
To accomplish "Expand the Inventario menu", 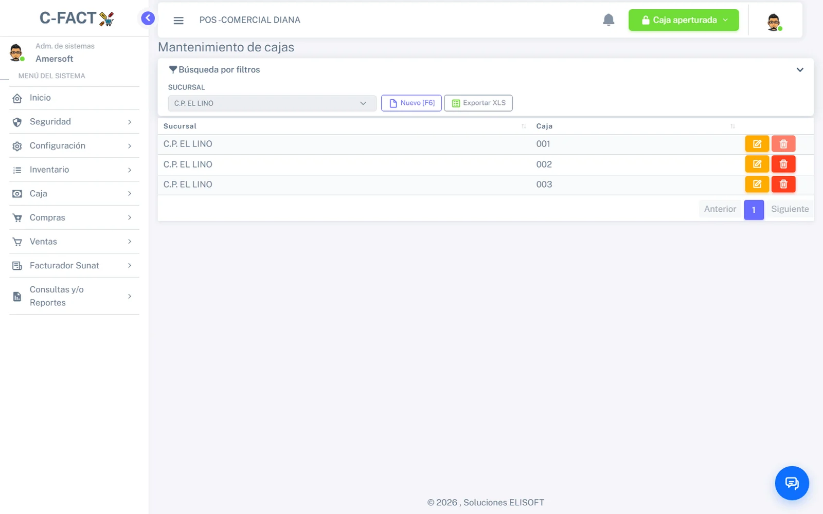I will pos(74,170).
